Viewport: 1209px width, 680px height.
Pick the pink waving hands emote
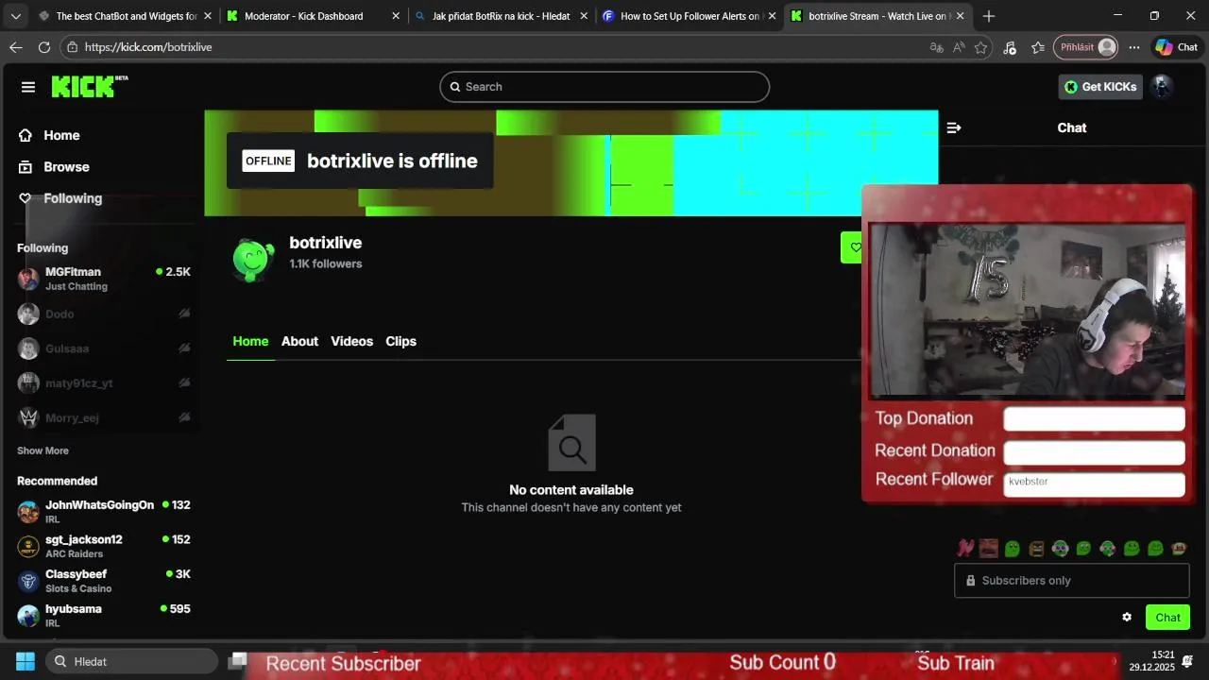(965, 548)
